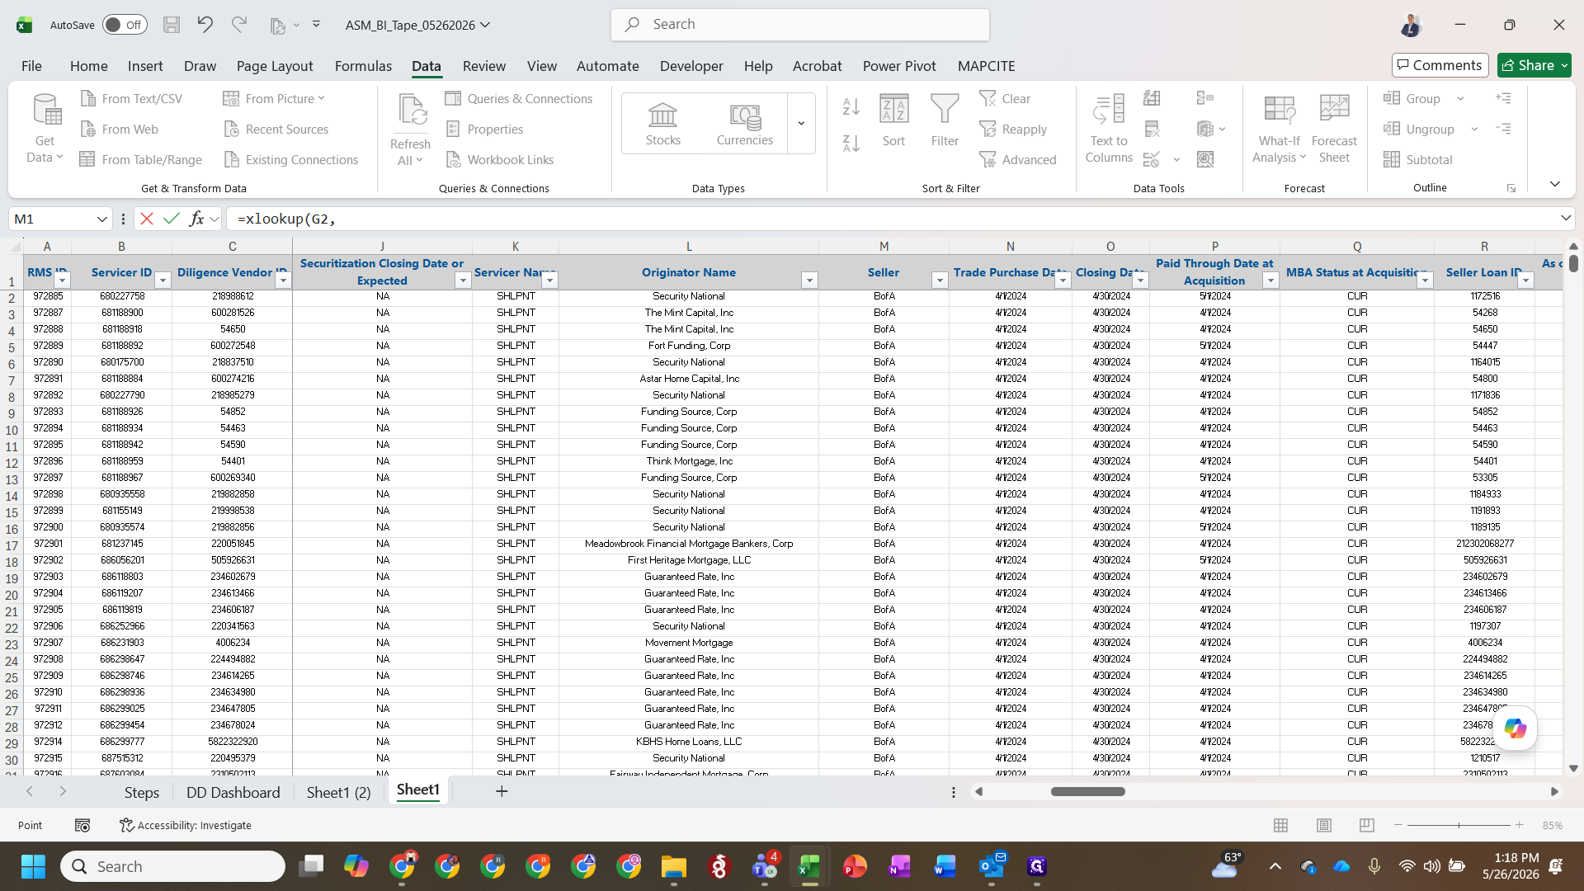Open Queries & Connections pane
The image size is (1584, 891).
click(519, 98)
